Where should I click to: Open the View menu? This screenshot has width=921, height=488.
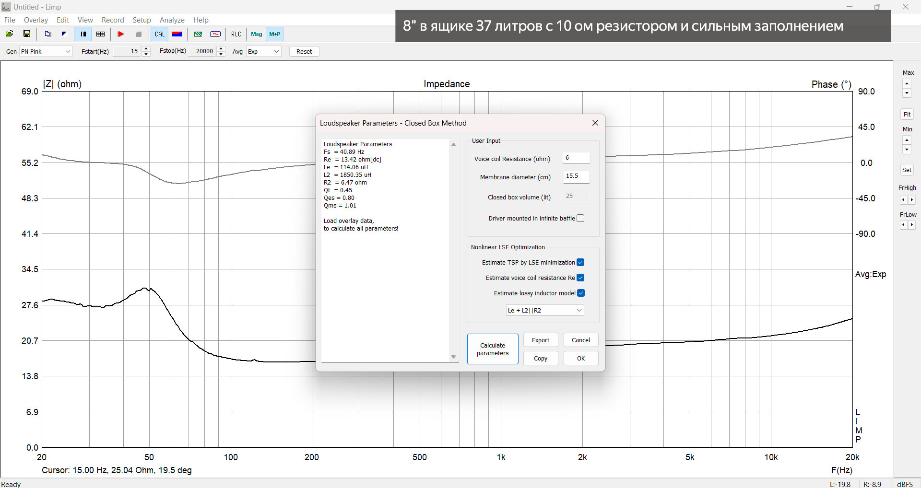click(x=85, y=20)
